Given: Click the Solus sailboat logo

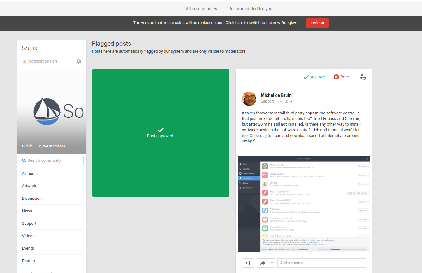Looking at the screenshot, I should pos(47,112).
